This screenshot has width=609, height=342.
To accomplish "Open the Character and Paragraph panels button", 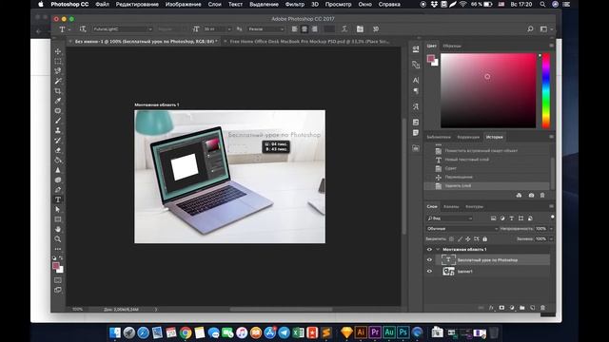I will point(360,29).
